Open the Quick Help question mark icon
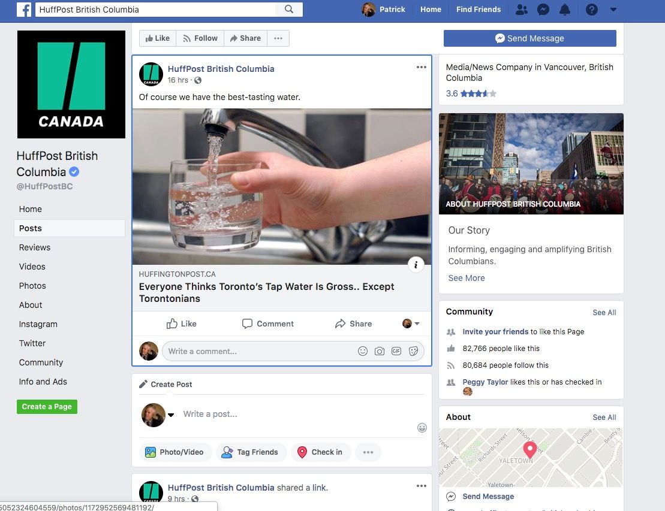The height and width of the screenshot is (511, 665). pyautogui.click(x=592, y=10)
